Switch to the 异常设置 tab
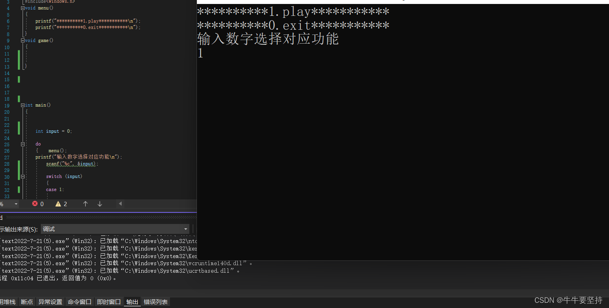The height and width of the screenshot is (308, 609). pyautogui.click(x=50, y=302)
